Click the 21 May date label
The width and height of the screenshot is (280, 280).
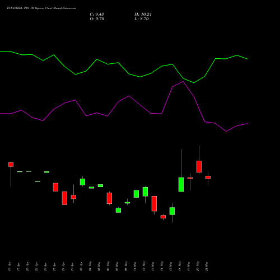click(x=207, y=266)
